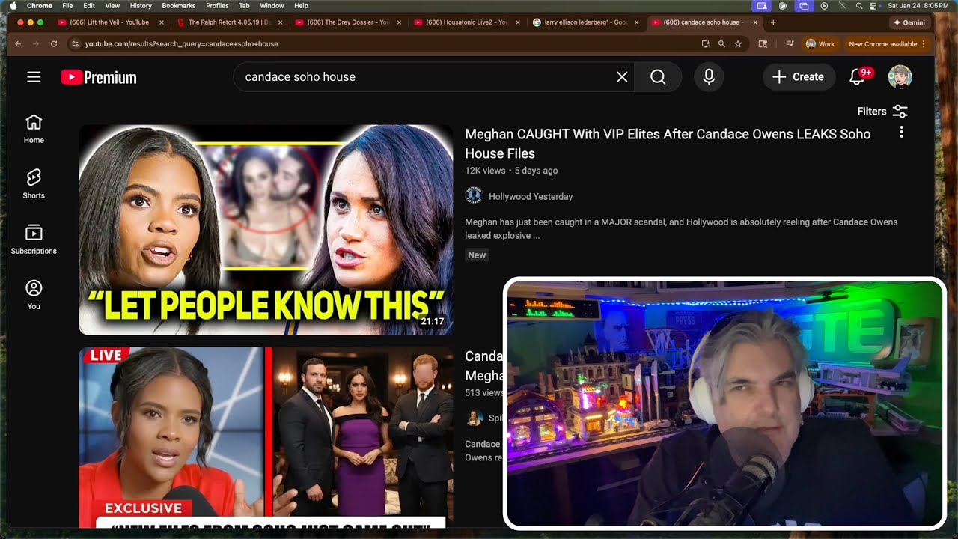Screen dimensions: 958x539
Task: Close the 'candace soho house' tab
Action: (x=755, y=22)
